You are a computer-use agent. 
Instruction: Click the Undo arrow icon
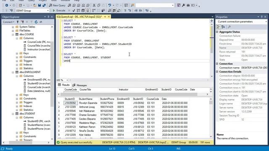pos(110,5)
